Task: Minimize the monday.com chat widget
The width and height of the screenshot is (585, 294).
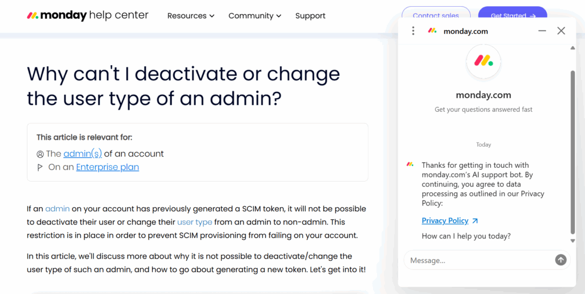Action: point(542,31)
